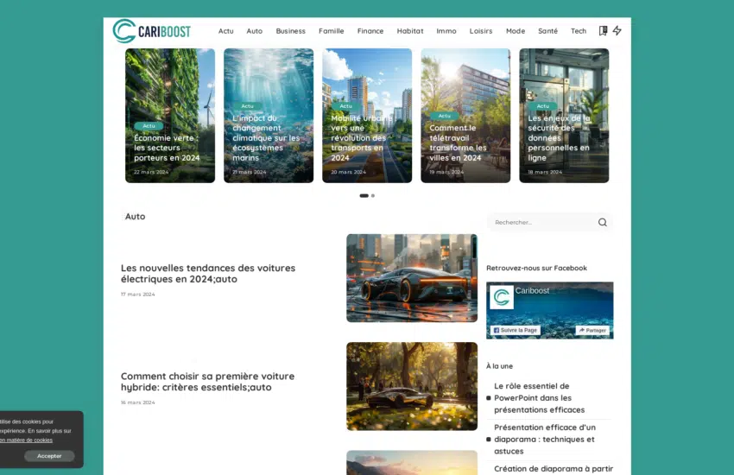734x475 pixels.
Task: Click the Facebook 'Partager' button
Action: pyautogui.click(x=592, y=331)
